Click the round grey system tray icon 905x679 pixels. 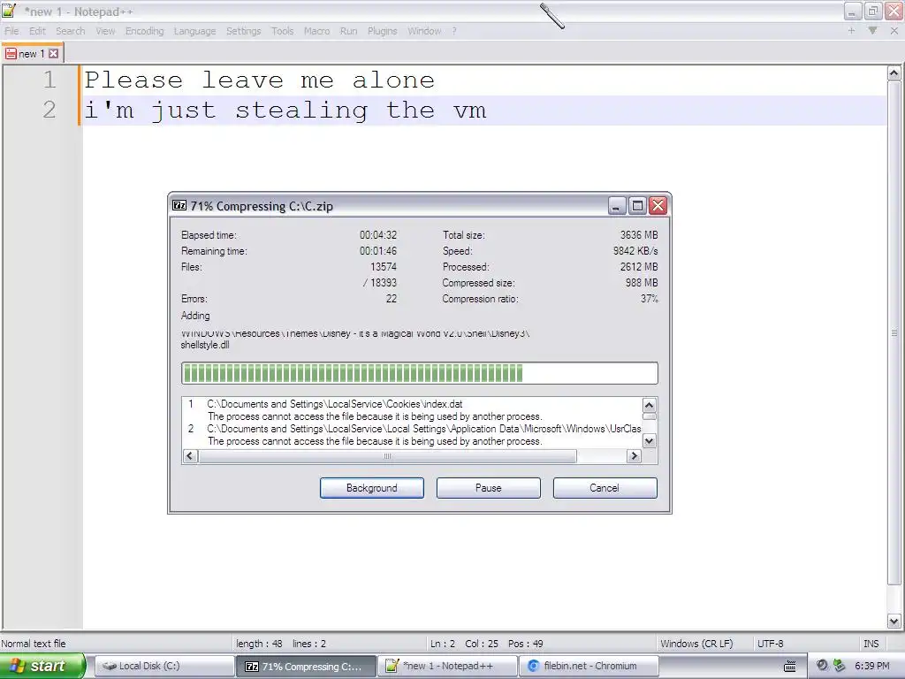[x=822, y=666]
